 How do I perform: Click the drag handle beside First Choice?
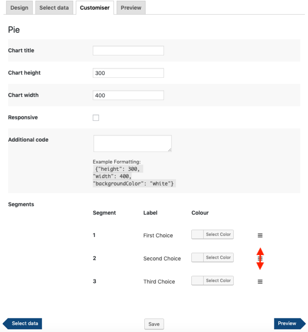[260, 235]
